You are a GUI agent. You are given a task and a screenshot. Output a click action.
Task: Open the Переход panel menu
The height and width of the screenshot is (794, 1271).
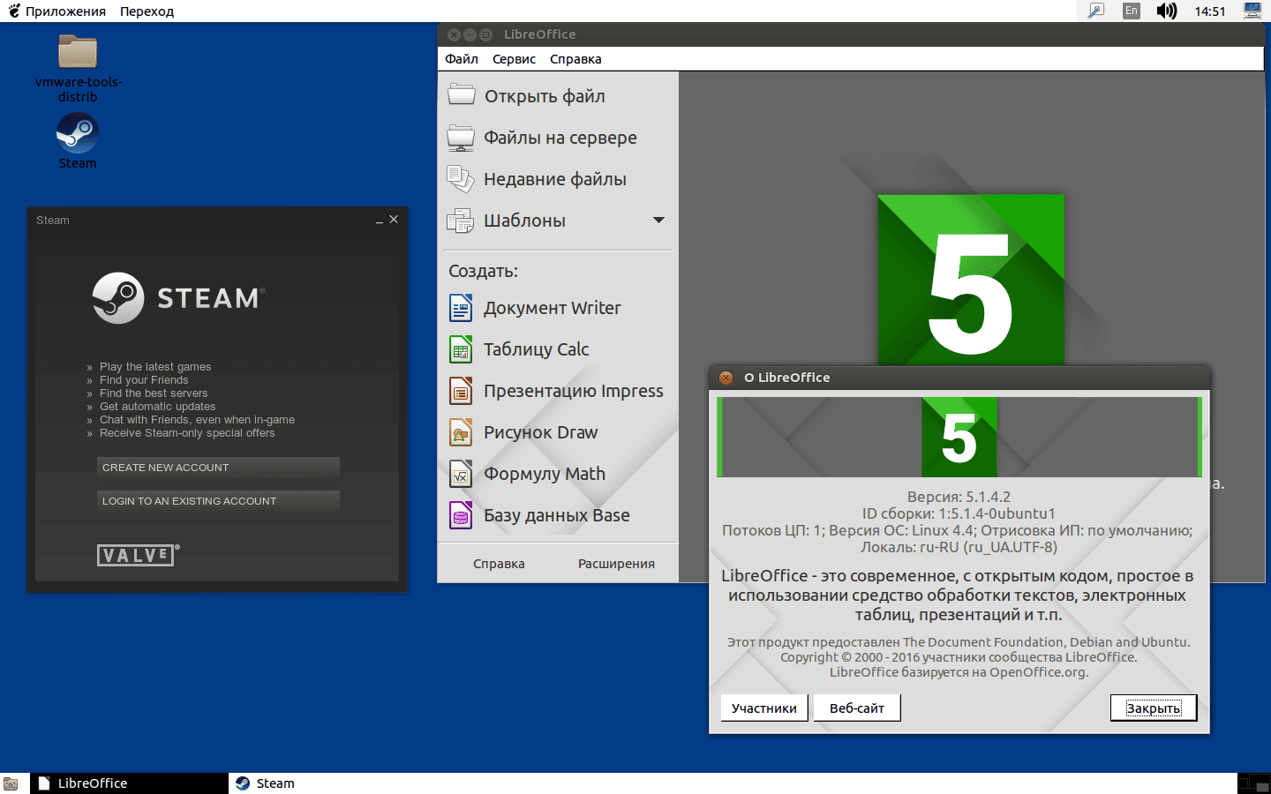point(147,11)
